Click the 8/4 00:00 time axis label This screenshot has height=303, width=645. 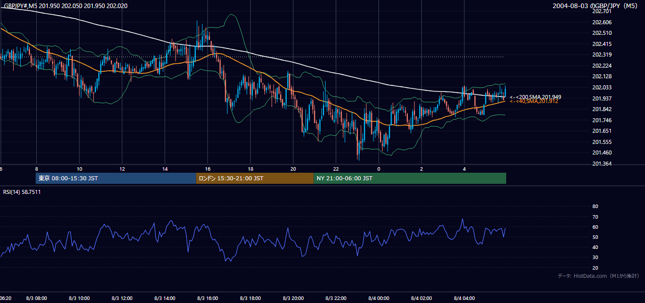click(379, 298)
